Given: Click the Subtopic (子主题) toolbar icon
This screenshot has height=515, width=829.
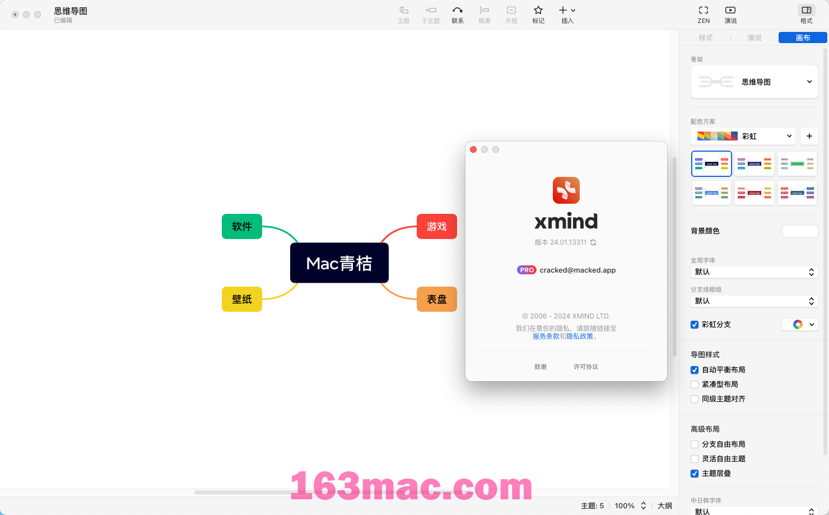Looking at the screenshot, I should (x=431, y=10).
